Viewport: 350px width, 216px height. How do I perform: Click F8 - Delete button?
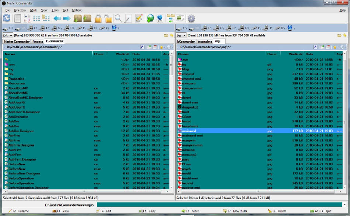[277, 211]
